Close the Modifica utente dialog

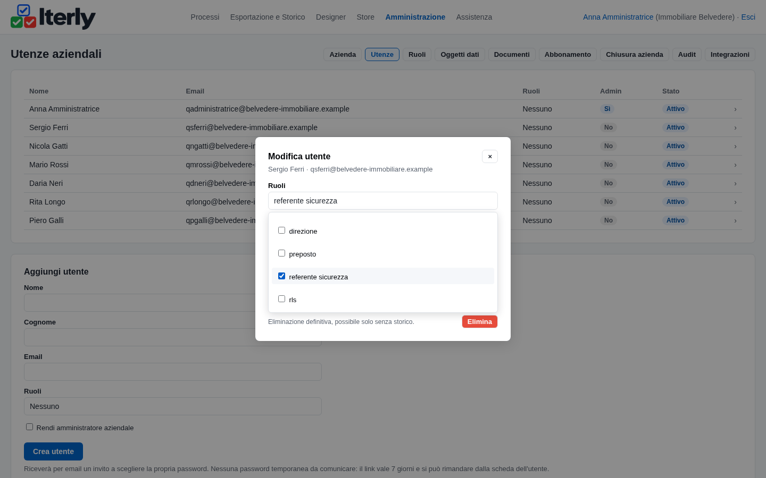490,156
